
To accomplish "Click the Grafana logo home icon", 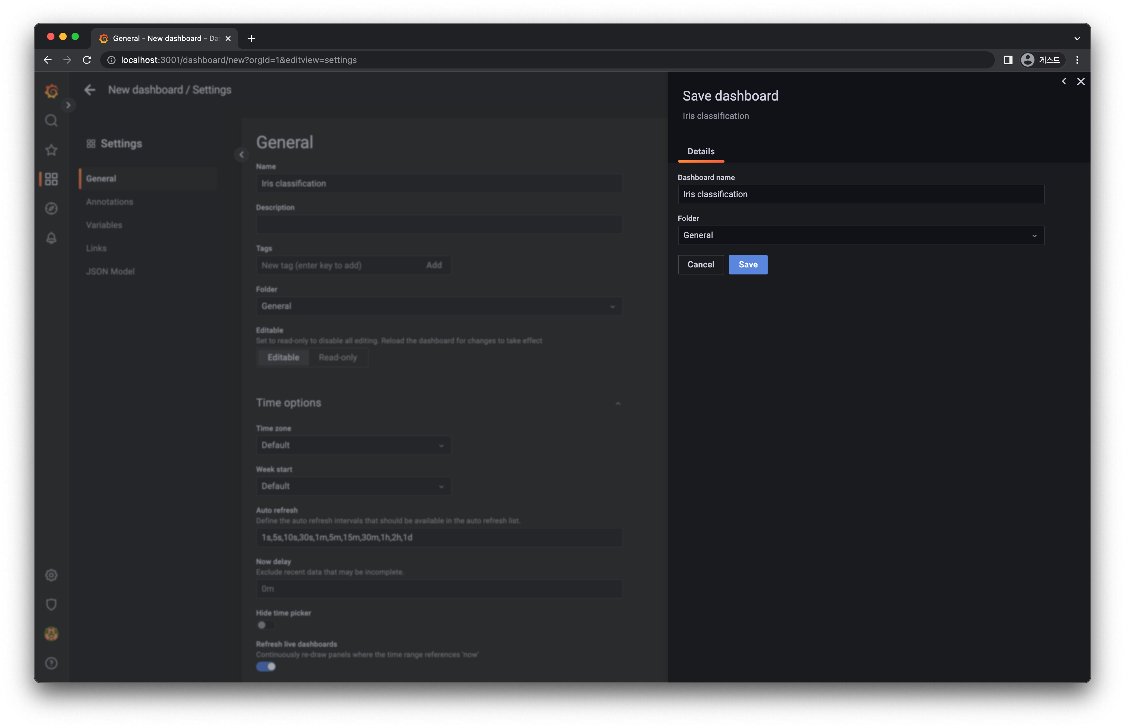I will point(52,91).
